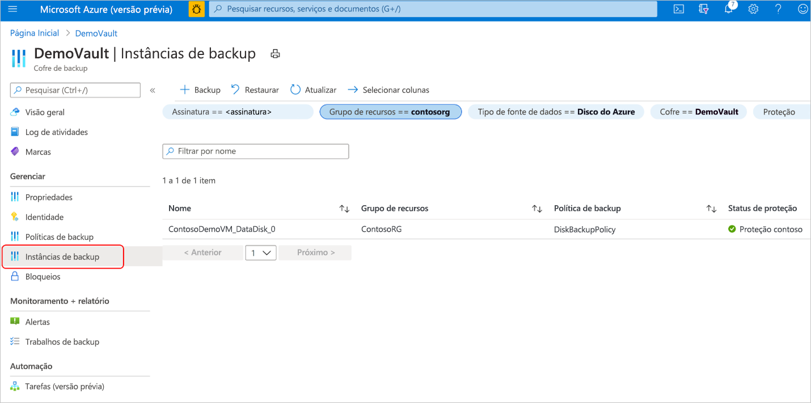Open Bloqueios in the sidebar

tap(43, 277)
